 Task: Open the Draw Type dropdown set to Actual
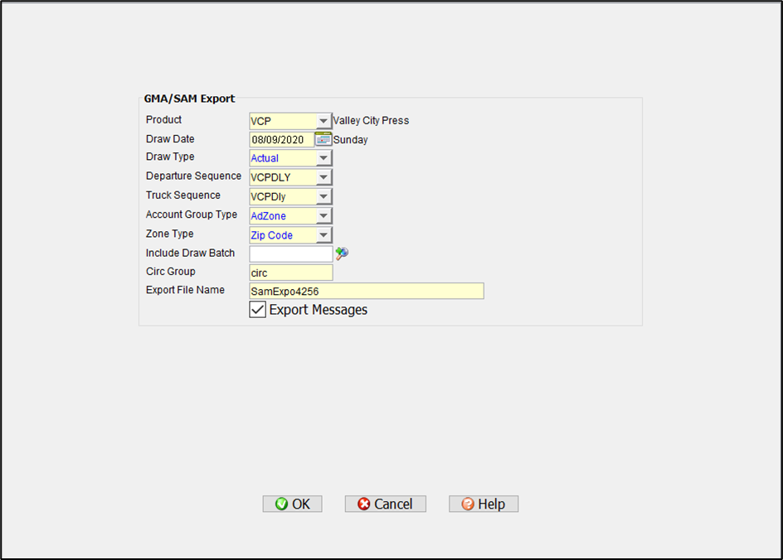coord(323,158)
